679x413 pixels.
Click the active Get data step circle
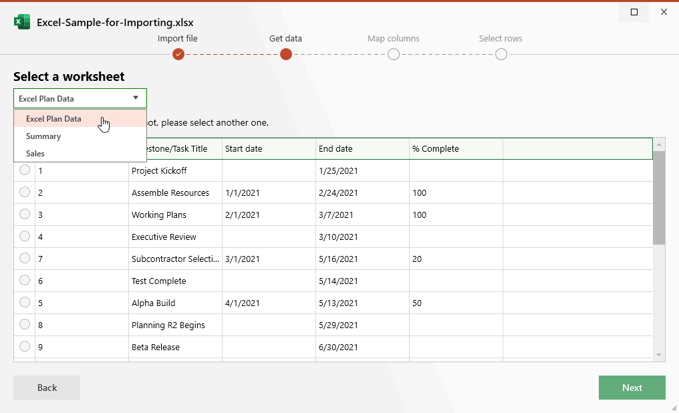(285, 54)
